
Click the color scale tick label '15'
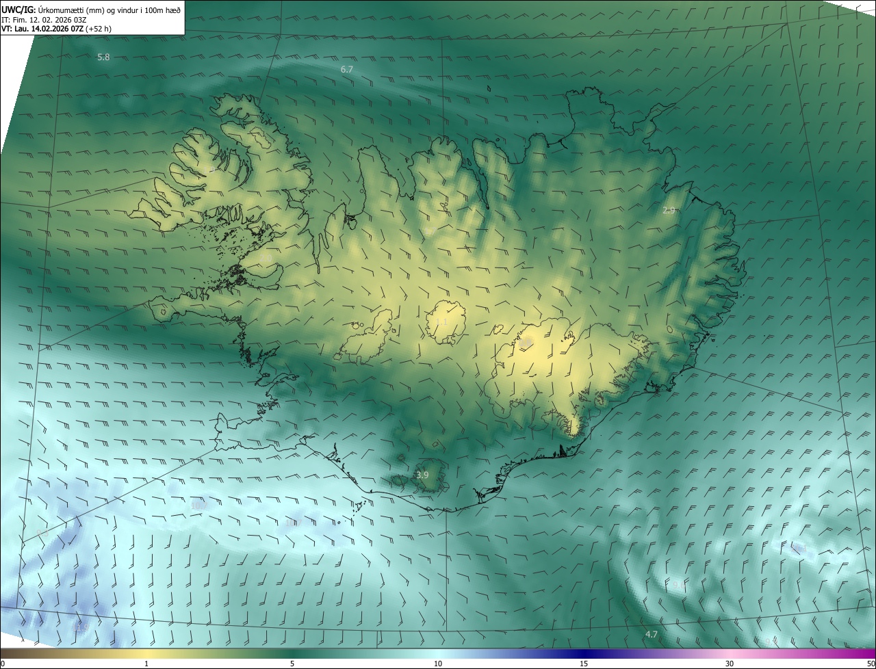click(584, 664)
